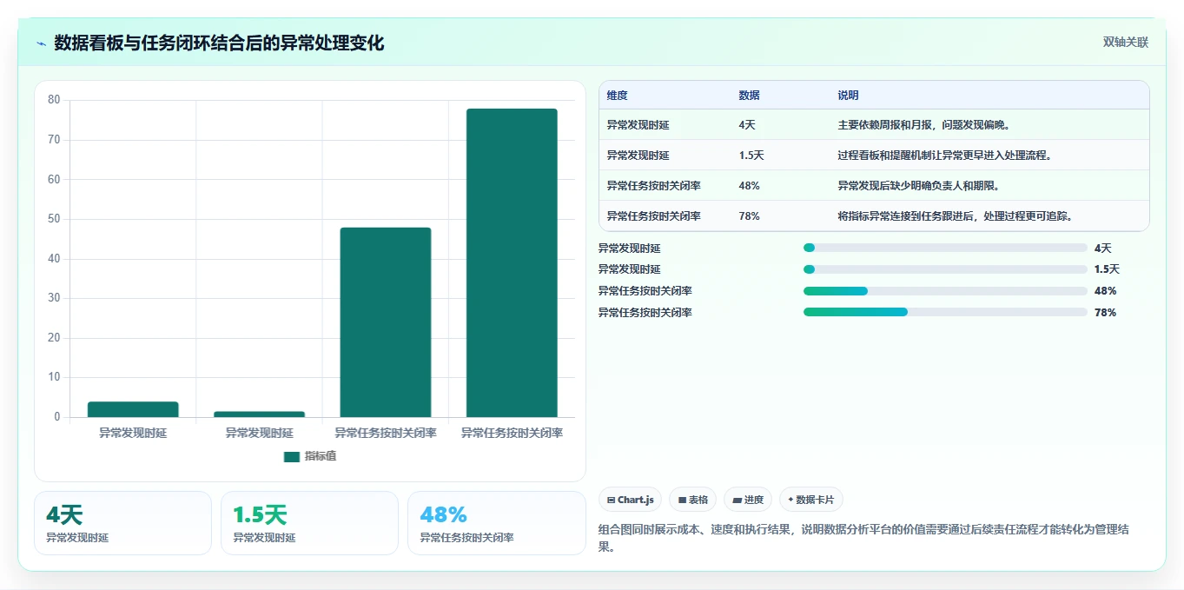The height and width of the screenshot is (590, 1184).
Task: Click the pulse icon beside the dashboard title
Action: tap(42, 43)
